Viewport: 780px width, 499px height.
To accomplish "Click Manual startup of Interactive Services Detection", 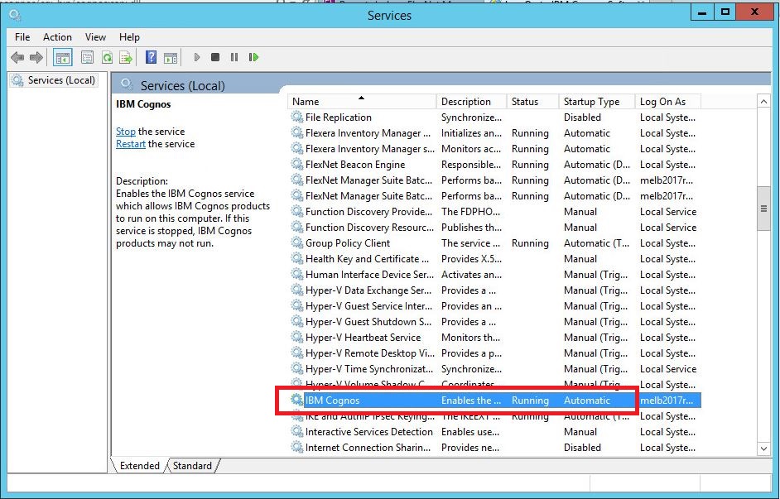I will (x=580, y=432).
